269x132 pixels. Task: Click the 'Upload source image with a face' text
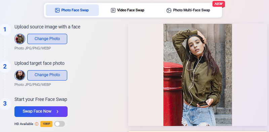pyautogui.click(x=47, y=27)
